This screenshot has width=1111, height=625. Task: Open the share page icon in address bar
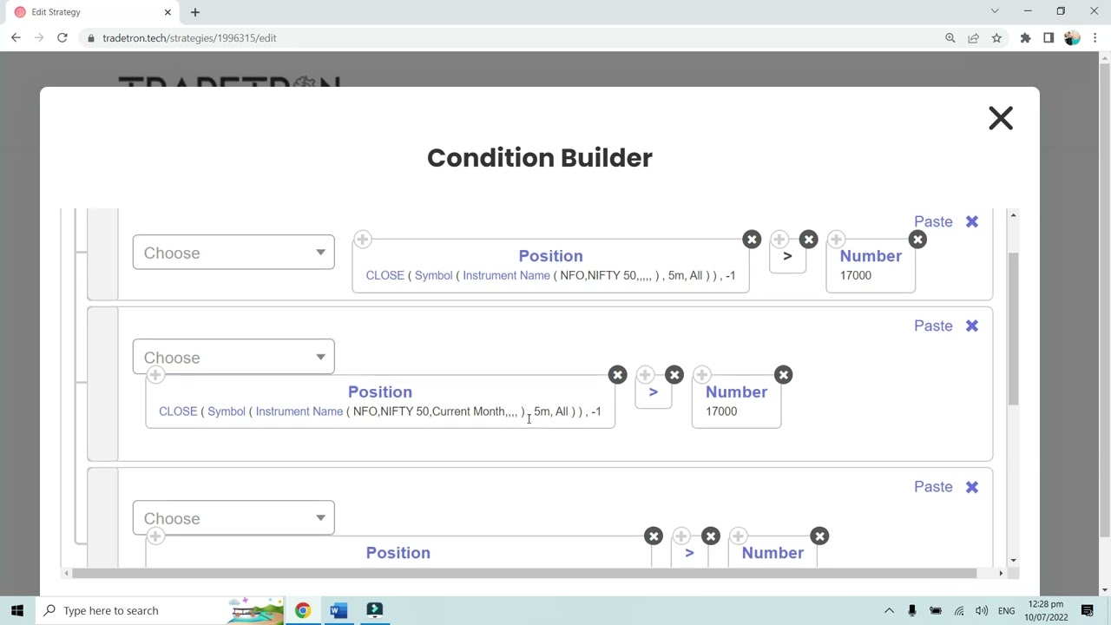coord(974,38)
